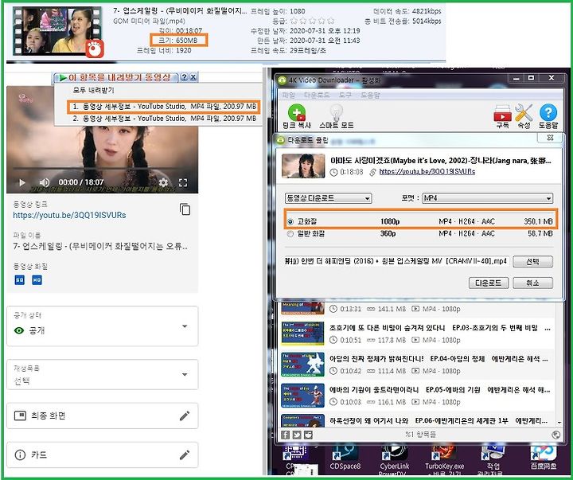Edit Cards with pencil icon
573x480 pixels.
[x=185, y=455]
